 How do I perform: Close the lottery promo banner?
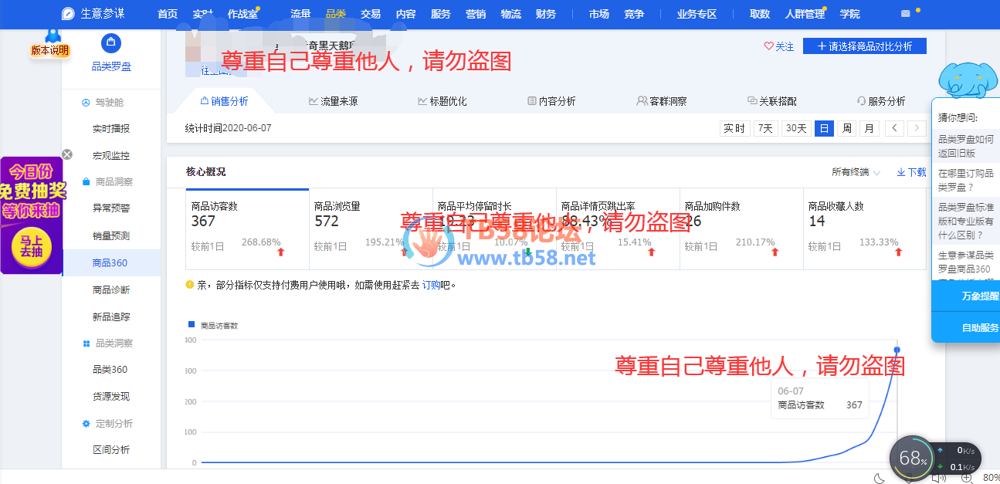pos(67,154)
